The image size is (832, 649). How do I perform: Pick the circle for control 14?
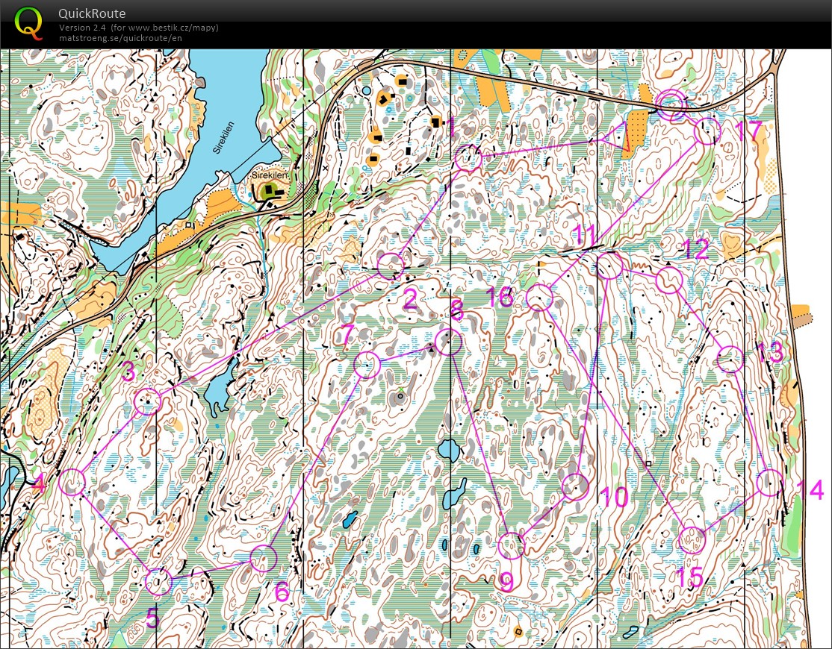coord(769,483)
